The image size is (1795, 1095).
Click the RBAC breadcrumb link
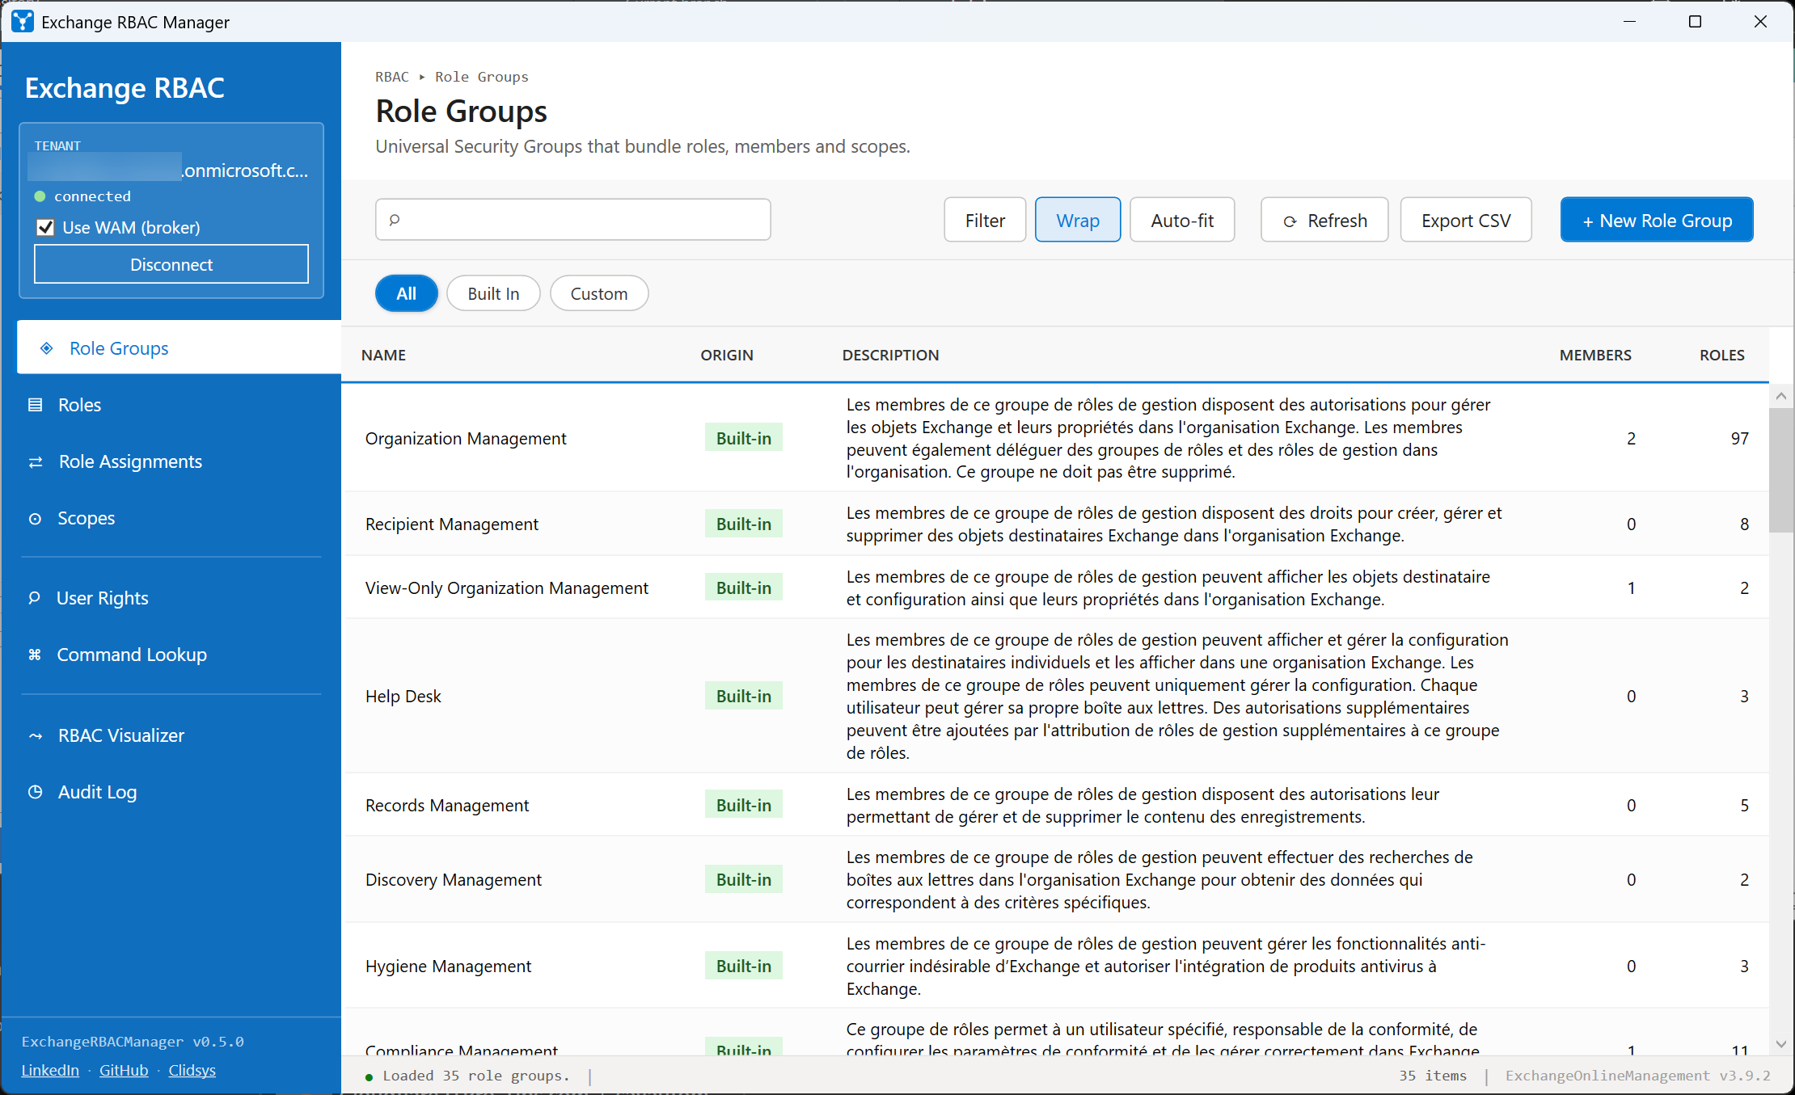(392, 77)
